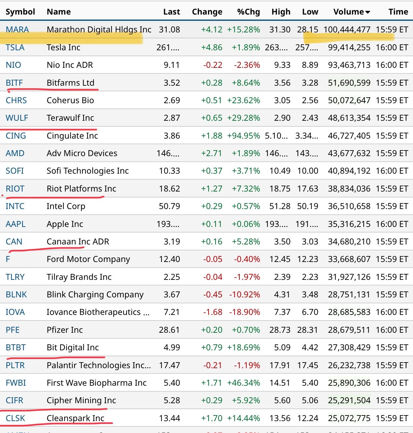Click the BTBT symbol link
Viewport: 413px width, 433px height.
pos(16,347)
